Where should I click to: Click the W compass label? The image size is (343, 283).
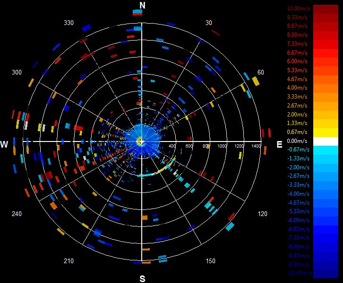click(4, 144)
